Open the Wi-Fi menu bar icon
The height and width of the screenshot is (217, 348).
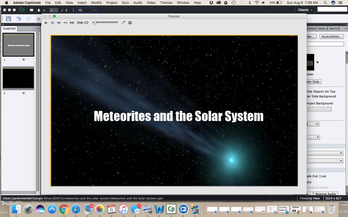[257, 3]
